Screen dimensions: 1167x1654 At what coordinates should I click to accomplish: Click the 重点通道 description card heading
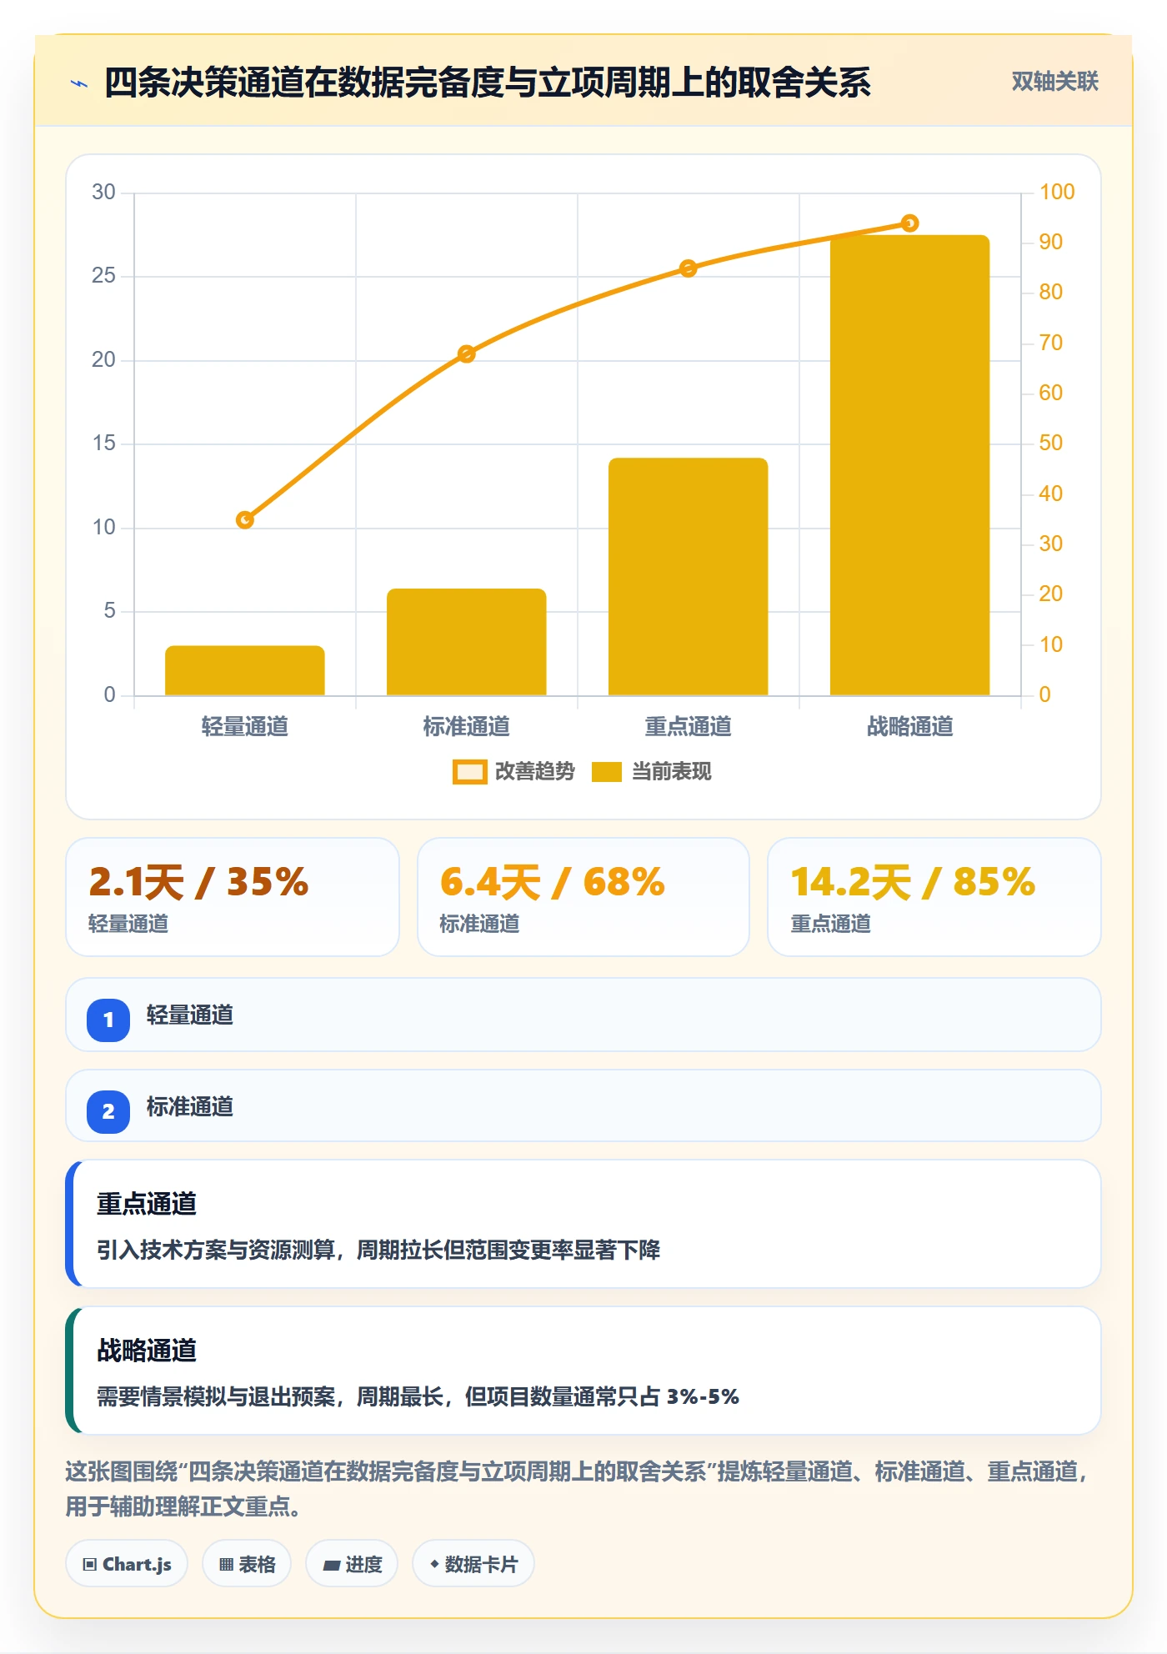pyautogui.click(x=147, y=1204)
